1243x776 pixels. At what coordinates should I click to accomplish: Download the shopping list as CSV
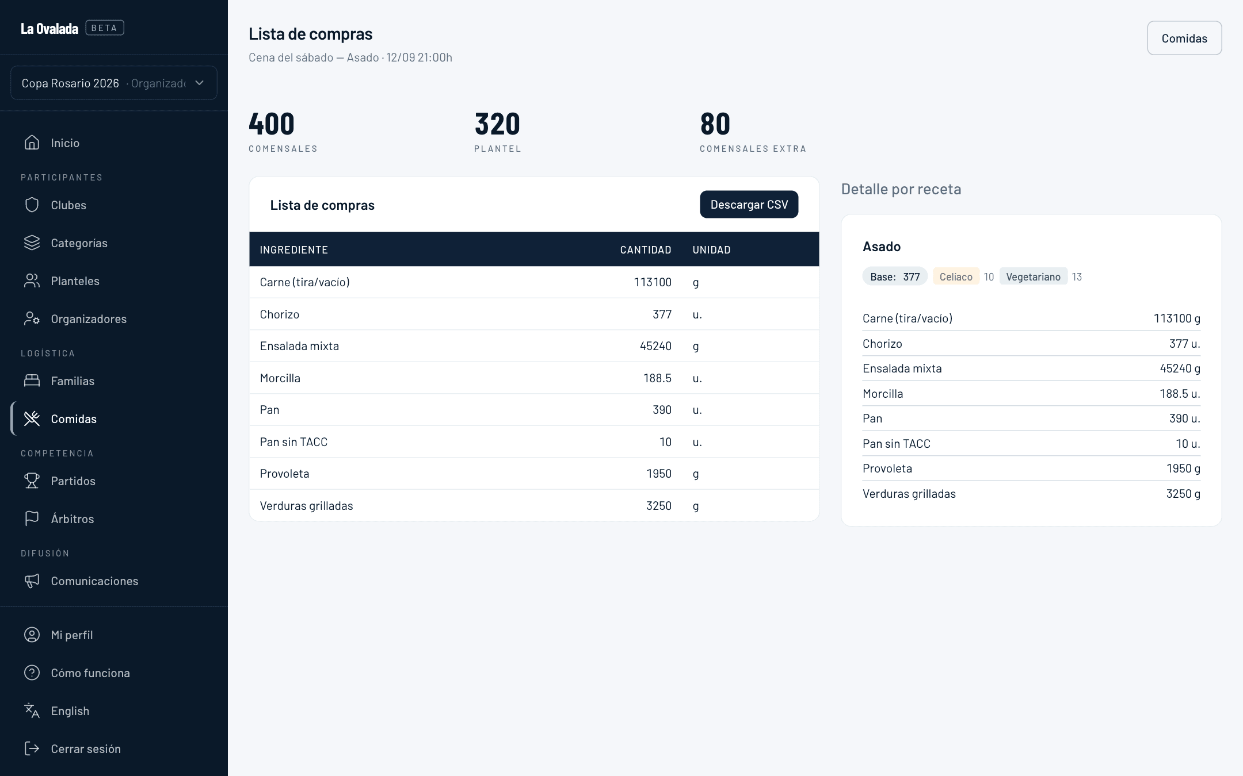[x=749, y=205]
